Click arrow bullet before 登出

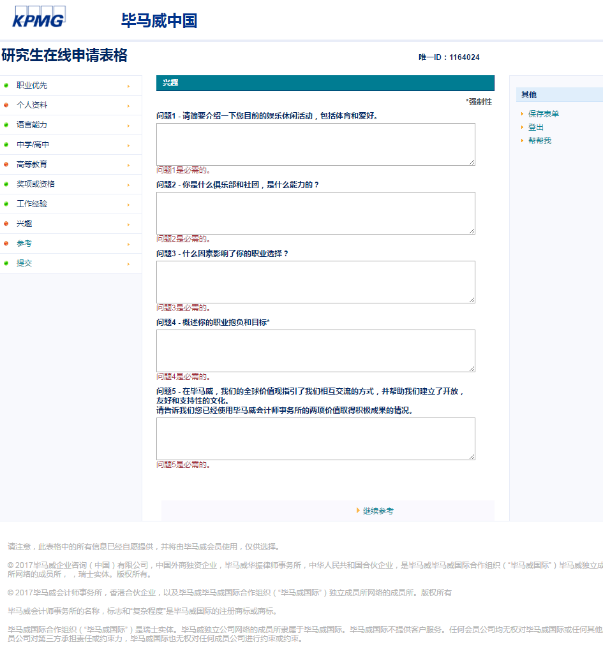coord(522,127)
